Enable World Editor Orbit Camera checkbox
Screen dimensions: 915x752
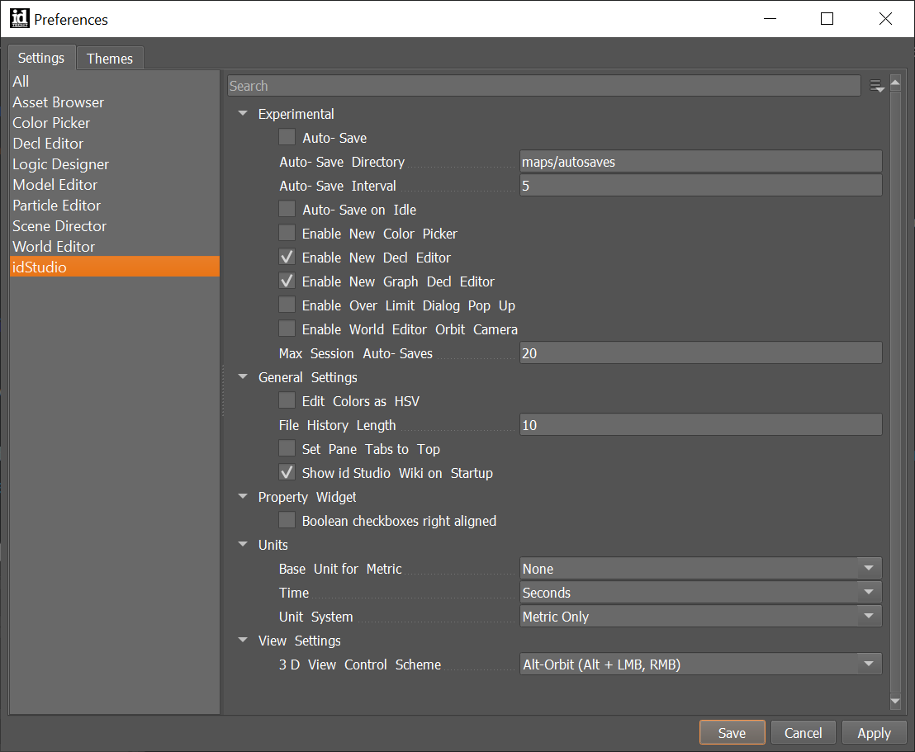pyautogui.click(x=287, y=329)
